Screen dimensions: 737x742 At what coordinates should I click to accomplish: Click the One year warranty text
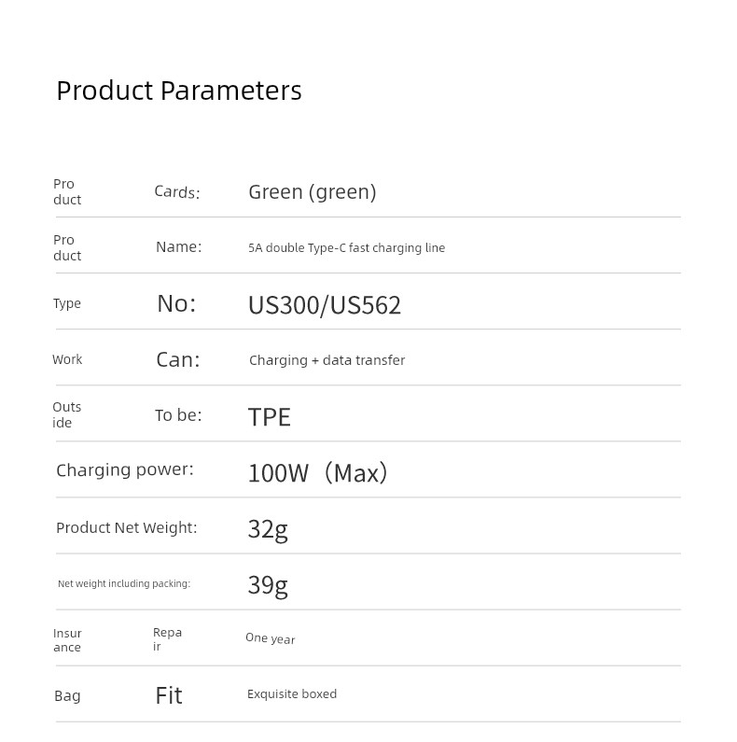tap(270, 638)
